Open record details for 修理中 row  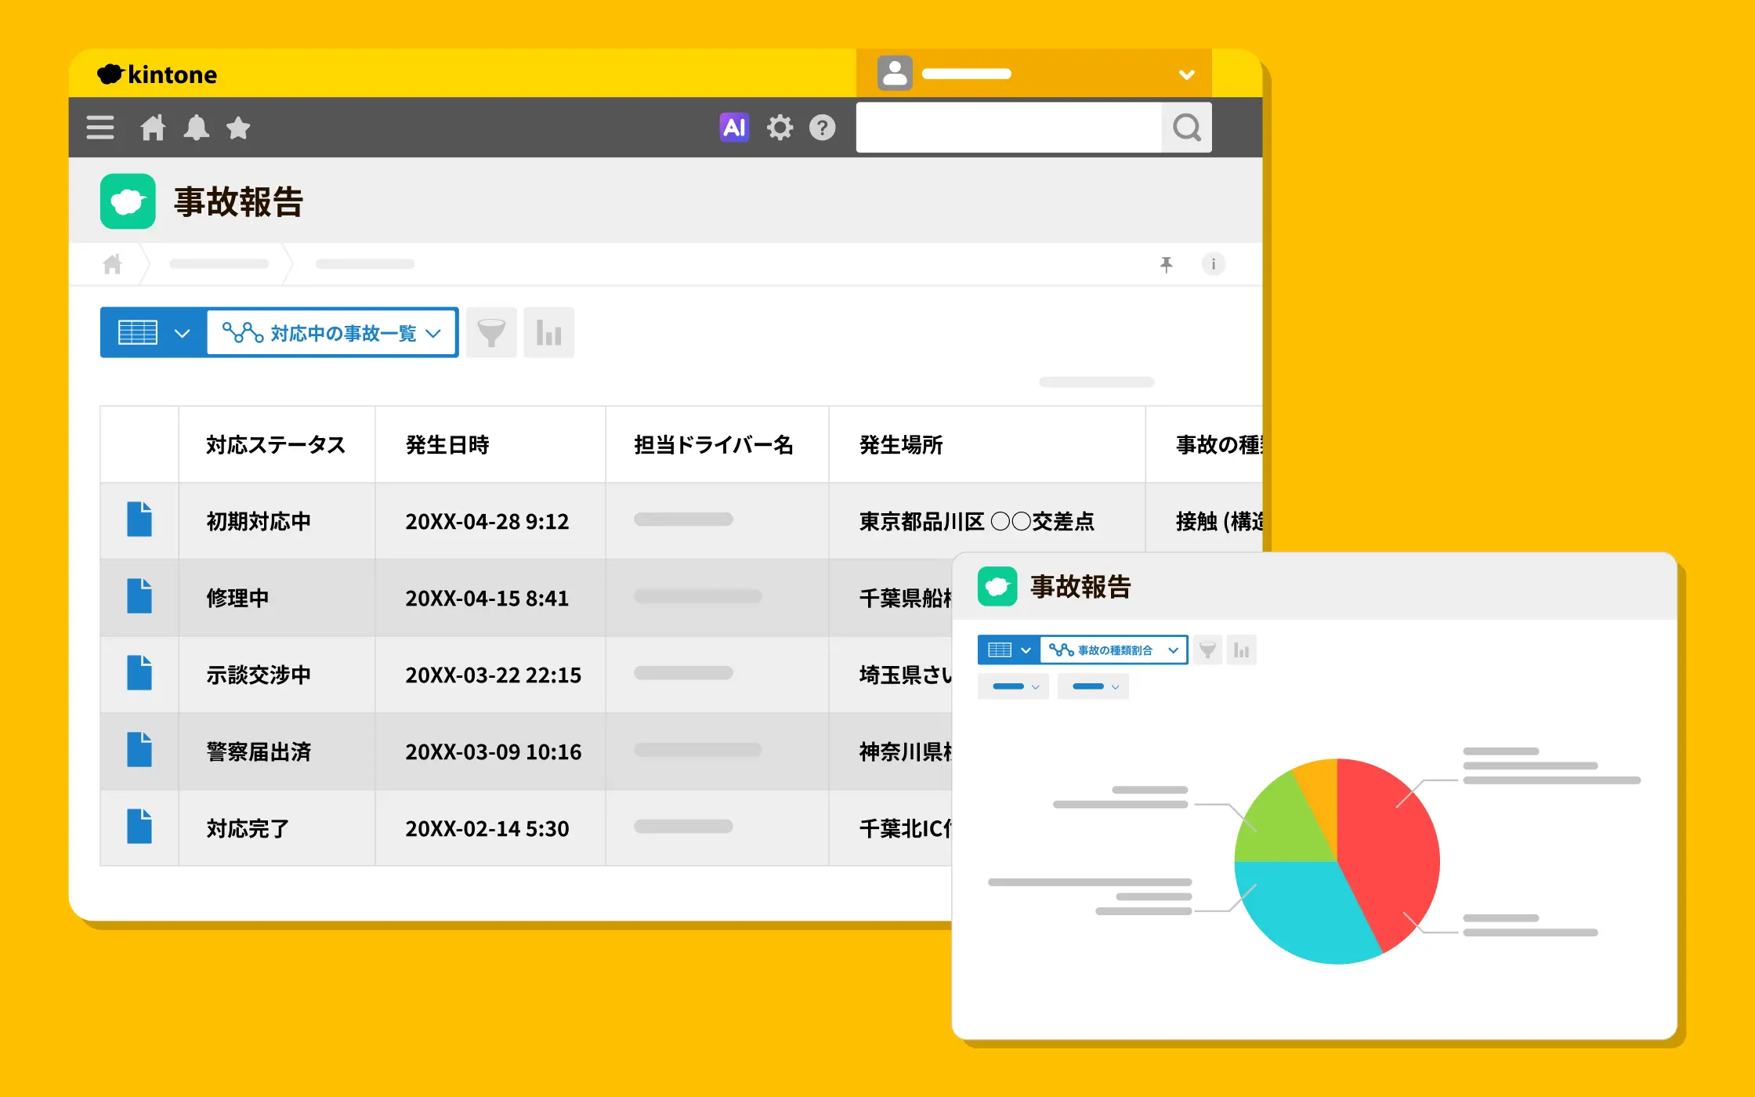(x=139, y=596)
